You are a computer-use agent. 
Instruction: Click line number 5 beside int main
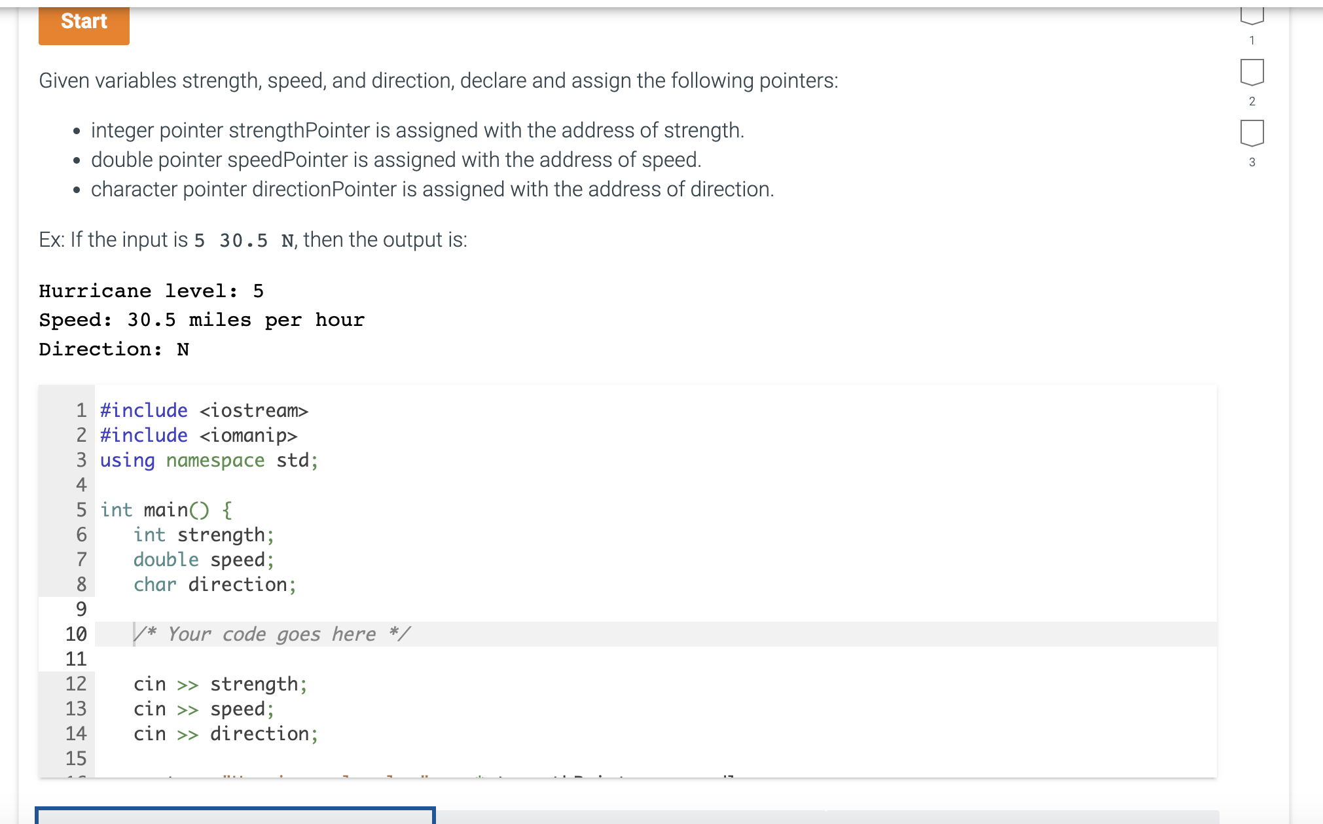pos(81,510)
